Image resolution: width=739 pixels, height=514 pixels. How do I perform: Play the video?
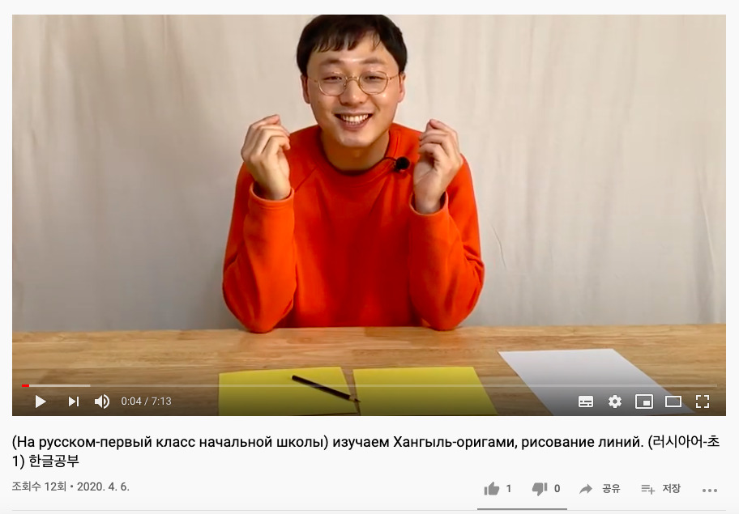click(41, 401)
